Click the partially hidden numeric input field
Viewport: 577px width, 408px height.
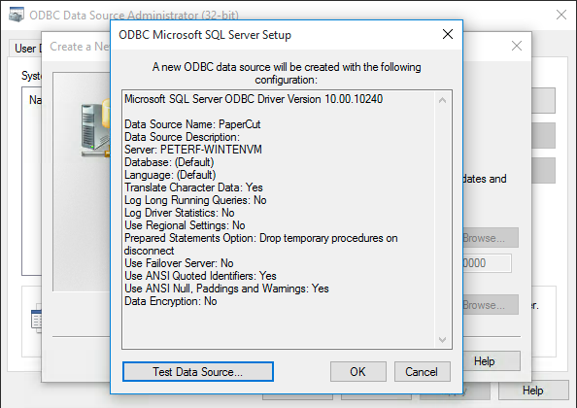coord(487,263)
